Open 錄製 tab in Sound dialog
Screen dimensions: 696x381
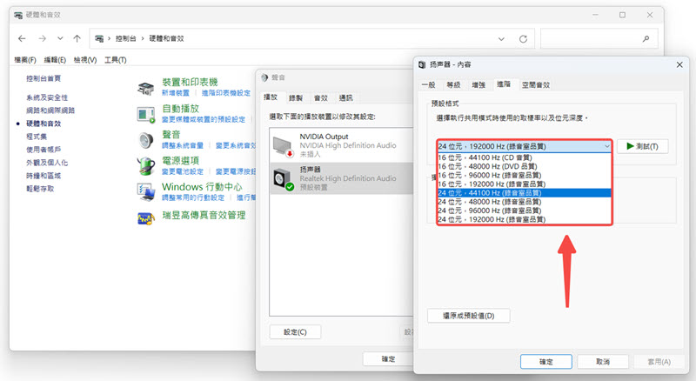coord(295,97)
